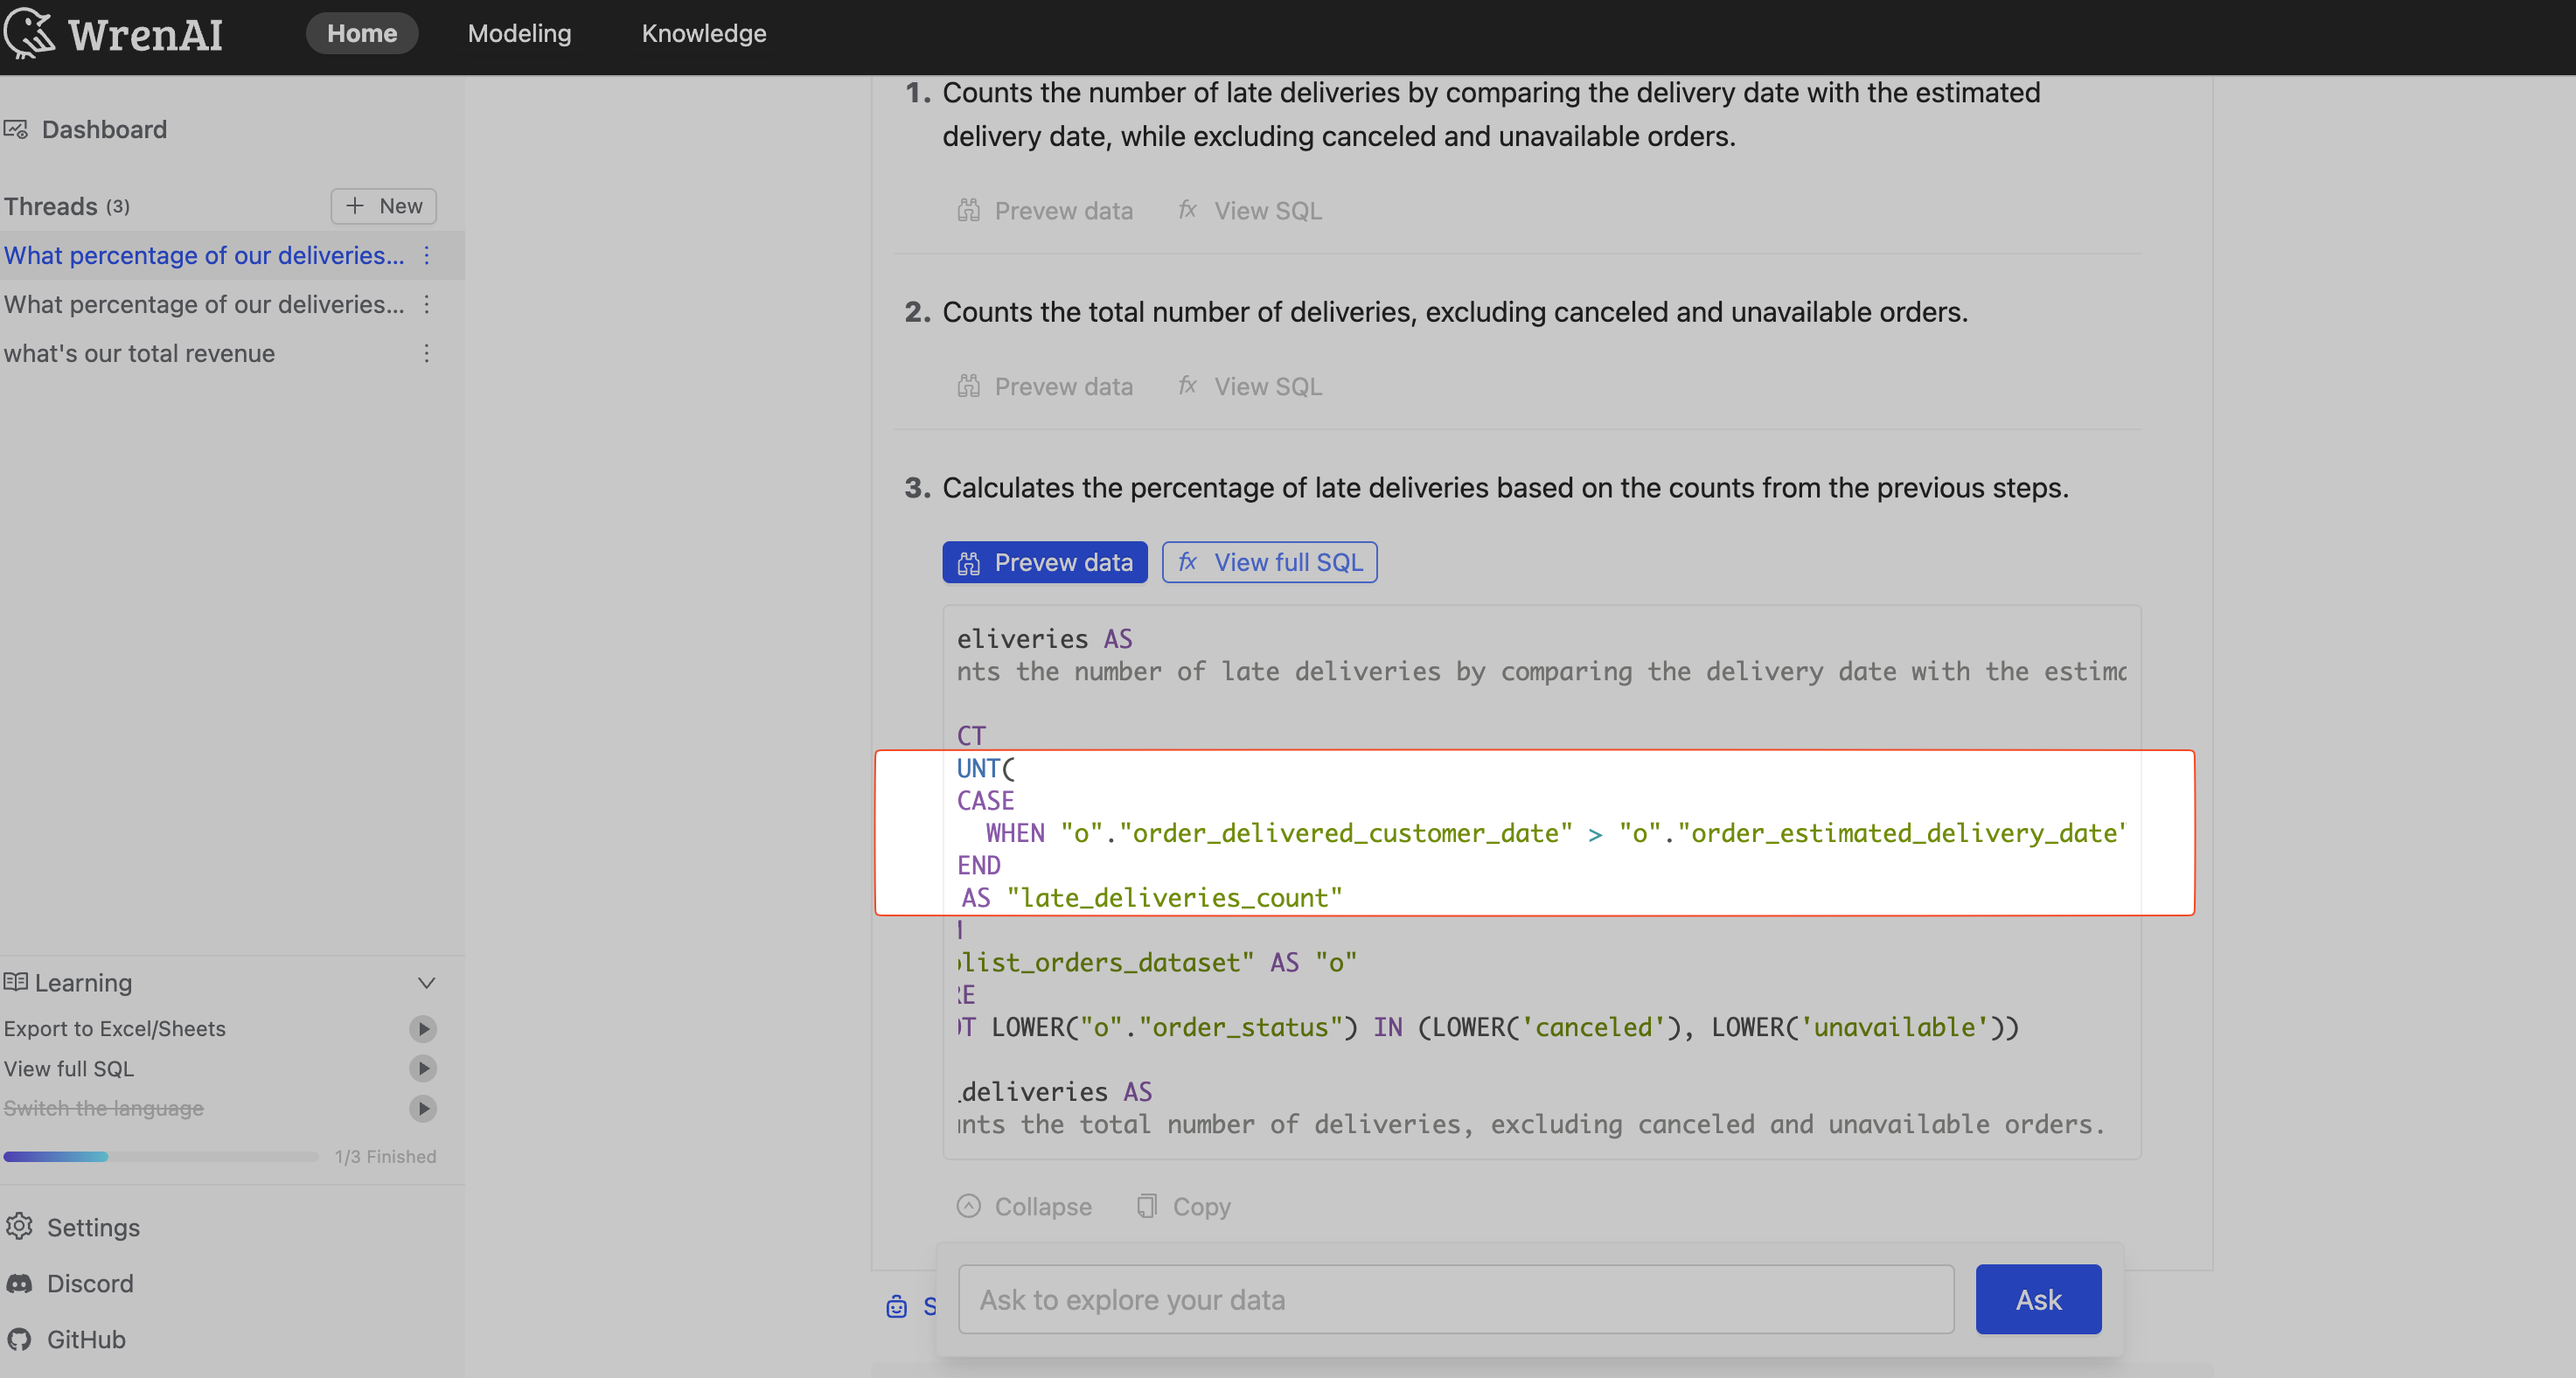Image resolution: width=2576 pixels, height=1378 pixels.
Task: Click the play arrow next to Export to Excel/Sheets
Action: (x=422, y=1029)
